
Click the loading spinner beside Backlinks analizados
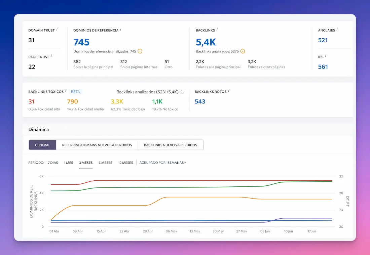183,92
